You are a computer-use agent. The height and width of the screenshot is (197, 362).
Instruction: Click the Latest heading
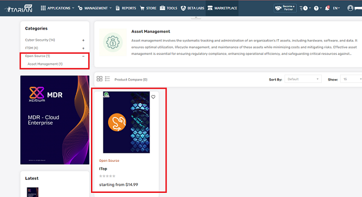click(x=32, y=178)
